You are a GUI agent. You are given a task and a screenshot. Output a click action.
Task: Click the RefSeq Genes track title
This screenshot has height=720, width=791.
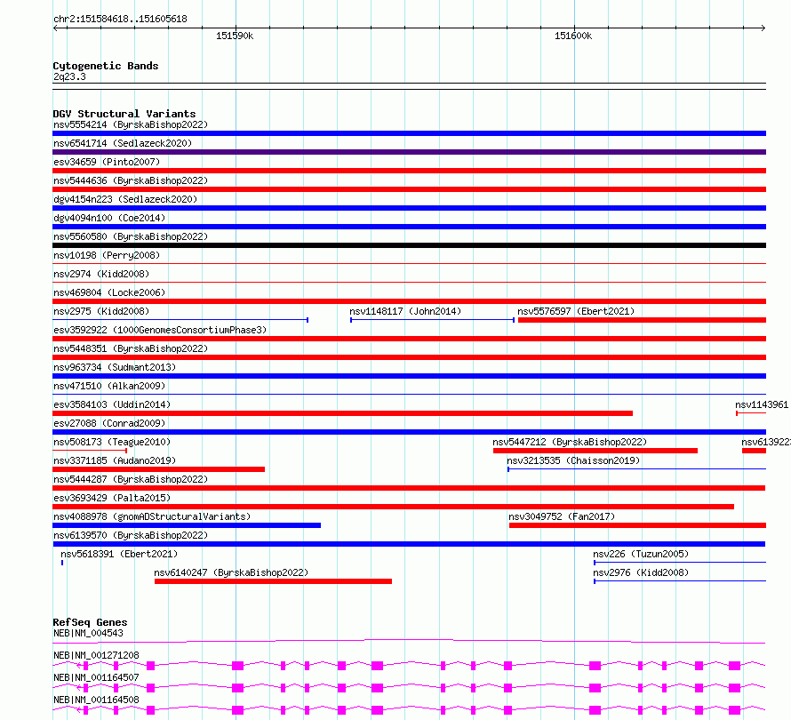[91, 622]
